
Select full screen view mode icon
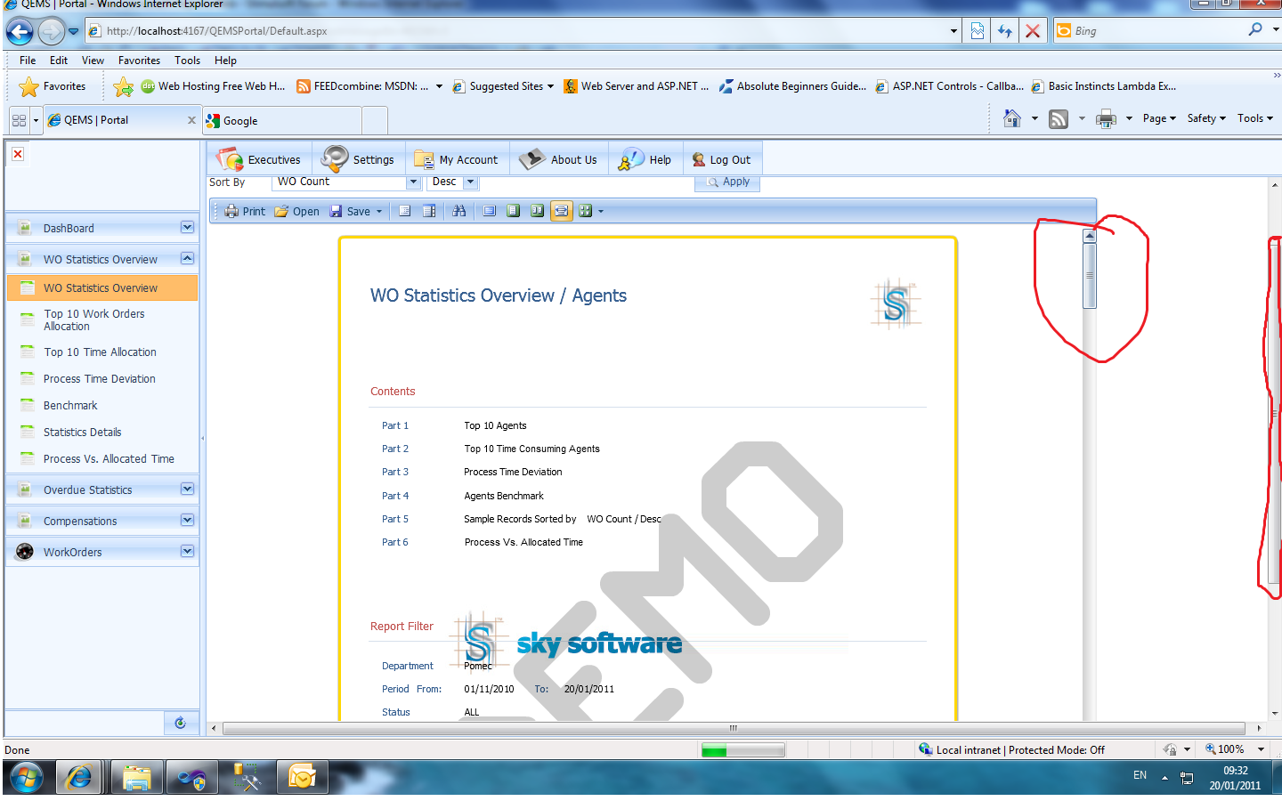point(490,211)
